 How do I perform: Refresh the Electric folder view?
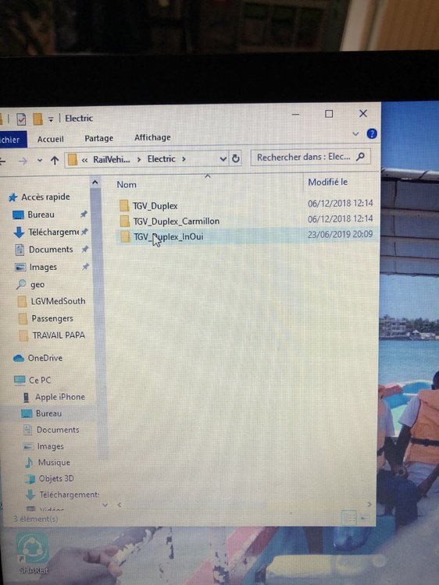point(235,158)
